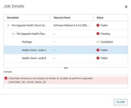Select the Pre-Upgrade Health Chec... child row text

[32, 34]
